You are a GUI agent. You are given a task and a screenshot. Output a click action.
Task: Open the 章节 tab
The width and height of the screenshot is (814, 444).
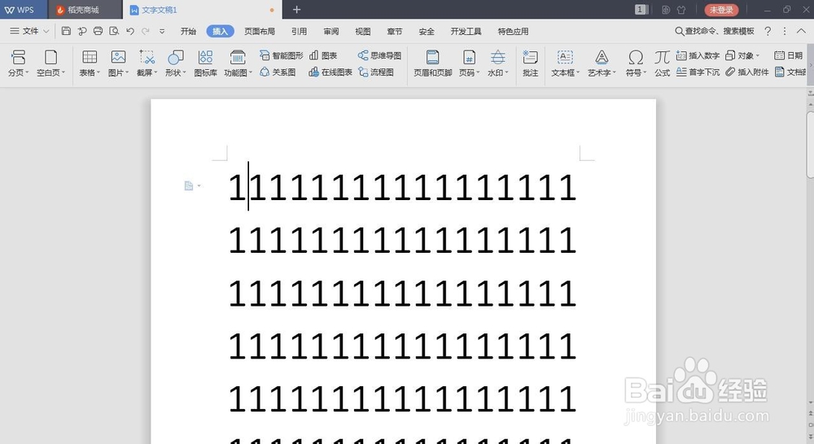coord(395,32)
